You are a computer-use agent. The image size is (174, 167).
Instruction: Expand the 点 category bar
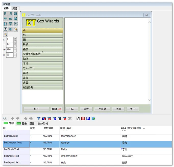pyautogui.click(x=43, y=30)
